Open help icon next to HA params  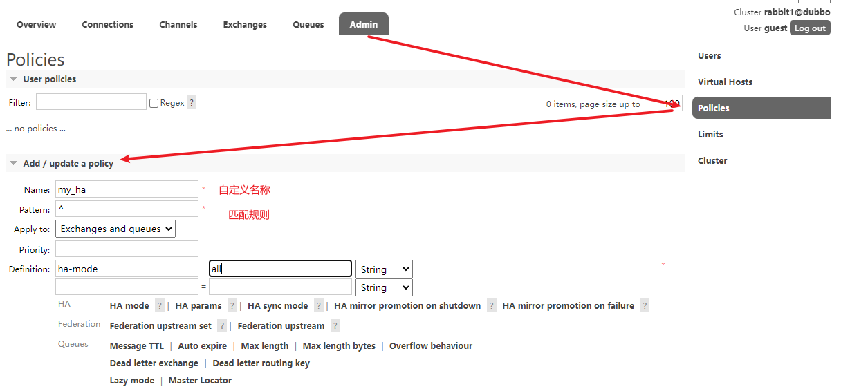click(232, 305)
